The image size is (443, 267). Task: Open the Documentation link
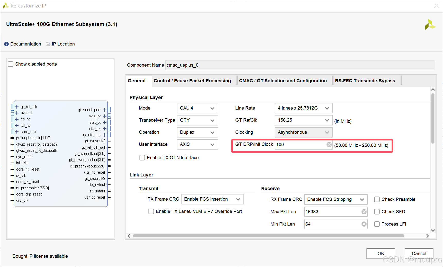pos(26,44)
